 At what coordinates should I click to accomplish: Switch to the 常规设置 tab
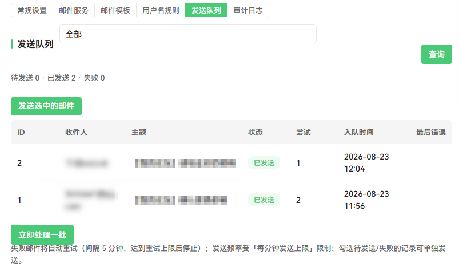coord(32,10)
